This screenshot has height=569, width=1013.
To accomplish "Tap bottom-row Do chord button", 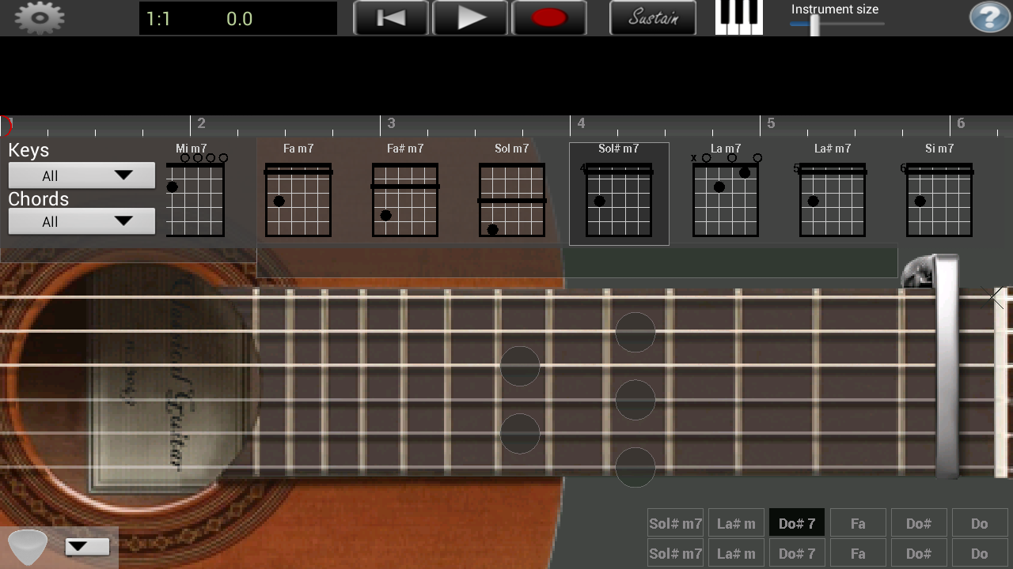I will pyautogui.click(x=980, y=553).
